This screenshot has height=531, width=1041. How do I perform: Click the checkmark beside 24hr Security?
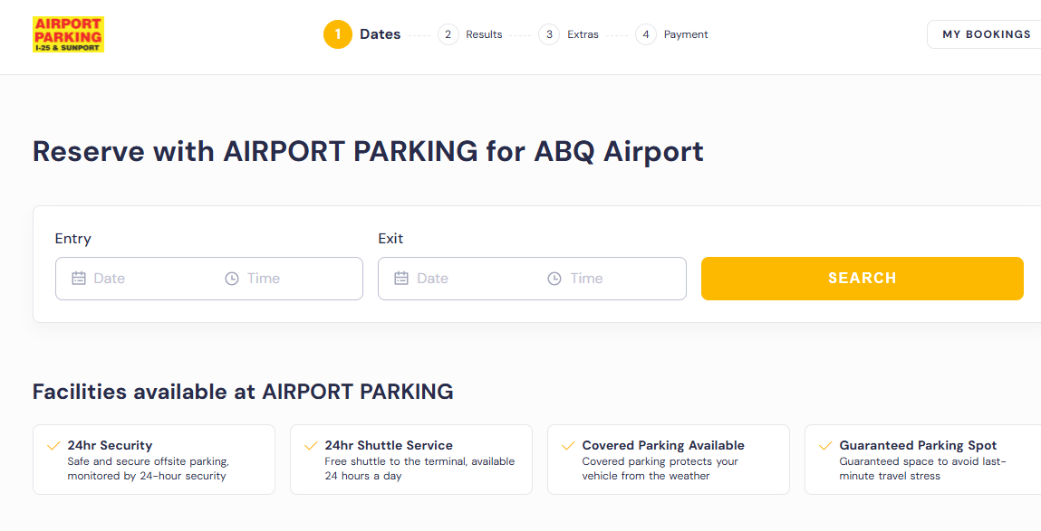pyautogui.click(x=53, y=445)
